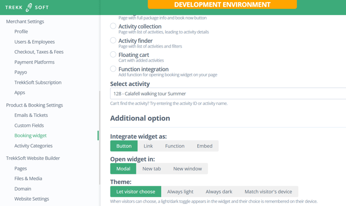Expand Product & Booking Settings section
This screenshot has height=206, width=346.
(35, 105)
